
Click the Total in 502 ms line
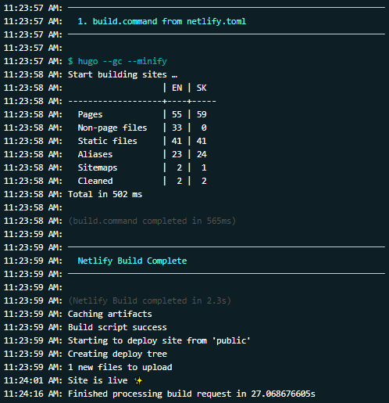tap(105, 194)
